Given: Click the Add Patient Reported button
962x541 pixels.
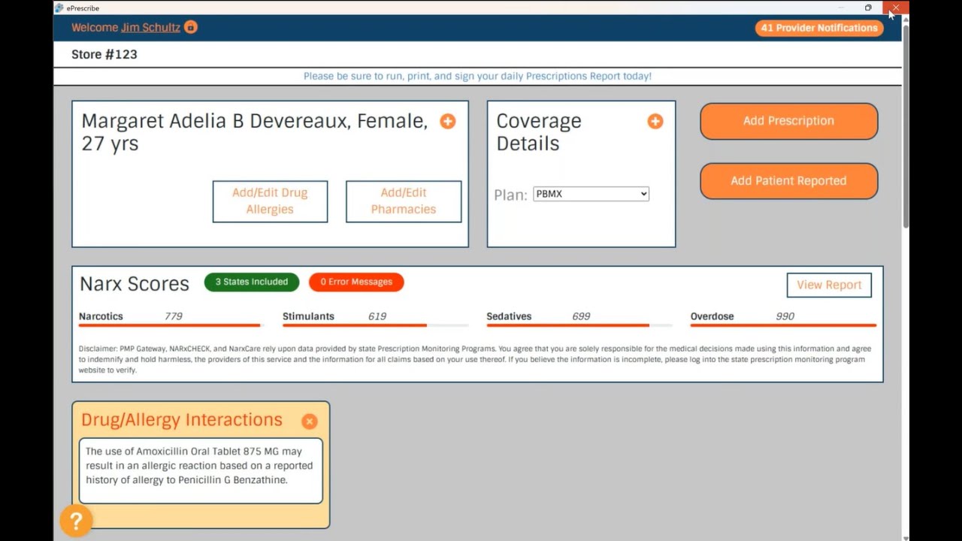Looking at the screenshot, I should click(788, 181).
